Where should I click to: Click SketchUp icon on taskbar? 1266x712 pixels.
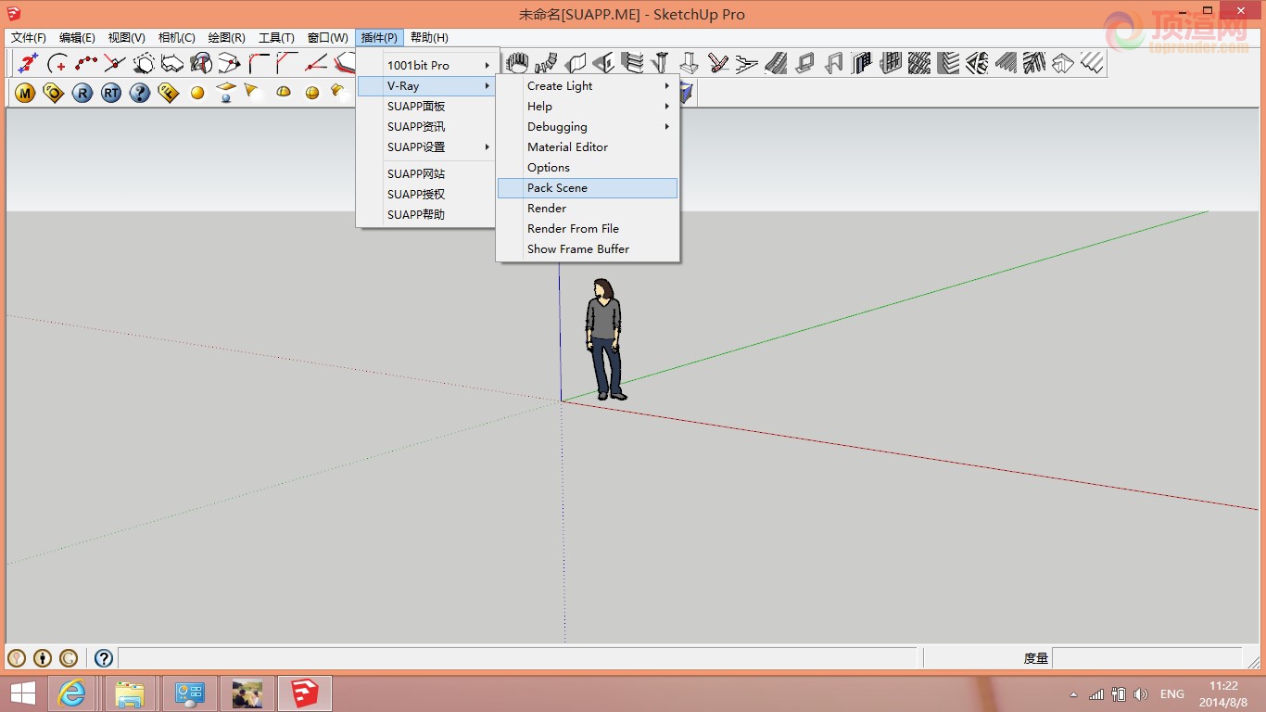point(304,693)
